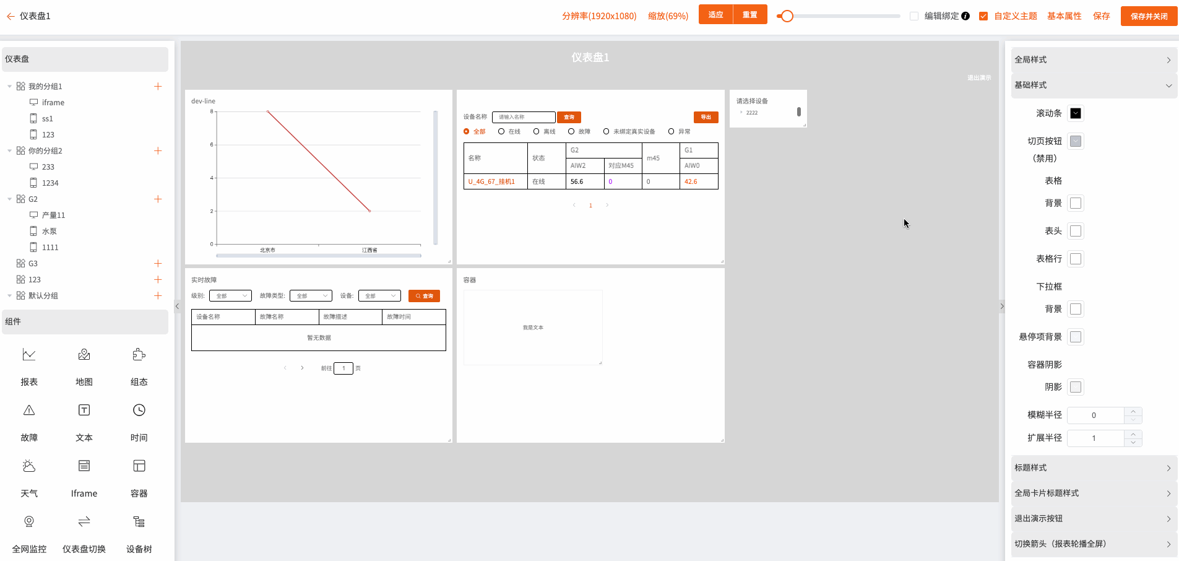Select the iframe item in tree
Screen dimensions: 1179x561
pyautogui.click(x=53, y=102)
